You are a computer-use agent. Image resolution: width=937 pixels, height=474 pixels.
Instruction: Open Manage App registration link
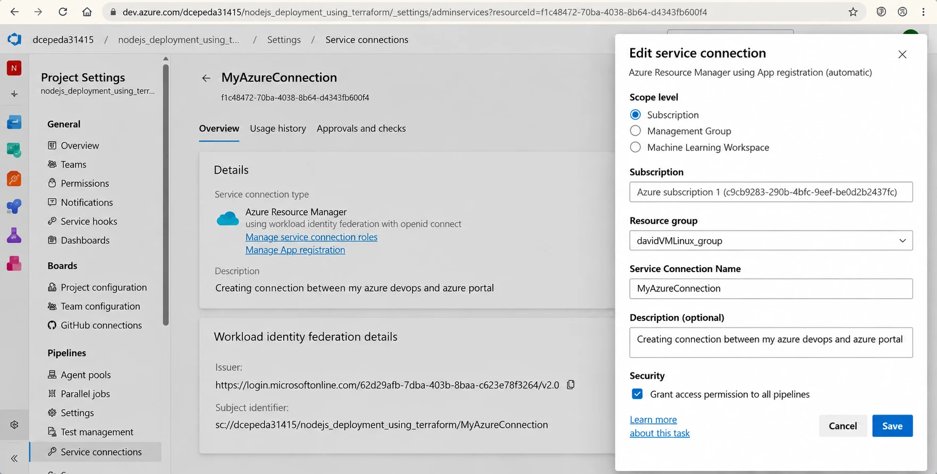(295, 250)
